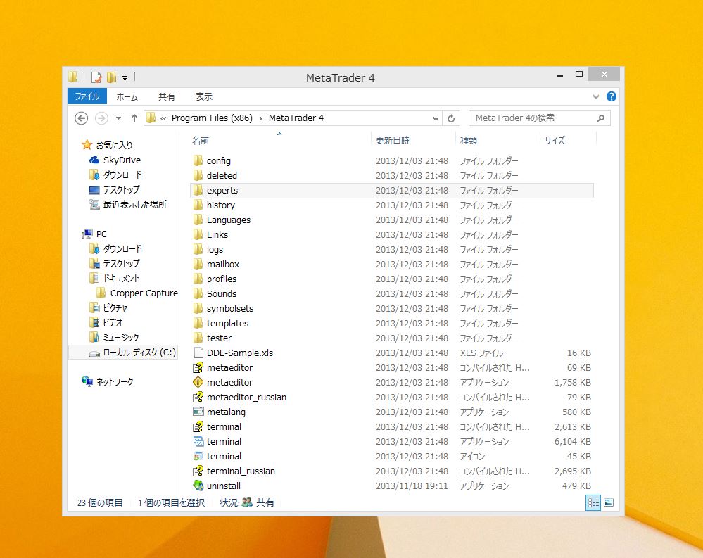Click the Network icon in sidebar
The image size is (703, 558).
(87, 381)
